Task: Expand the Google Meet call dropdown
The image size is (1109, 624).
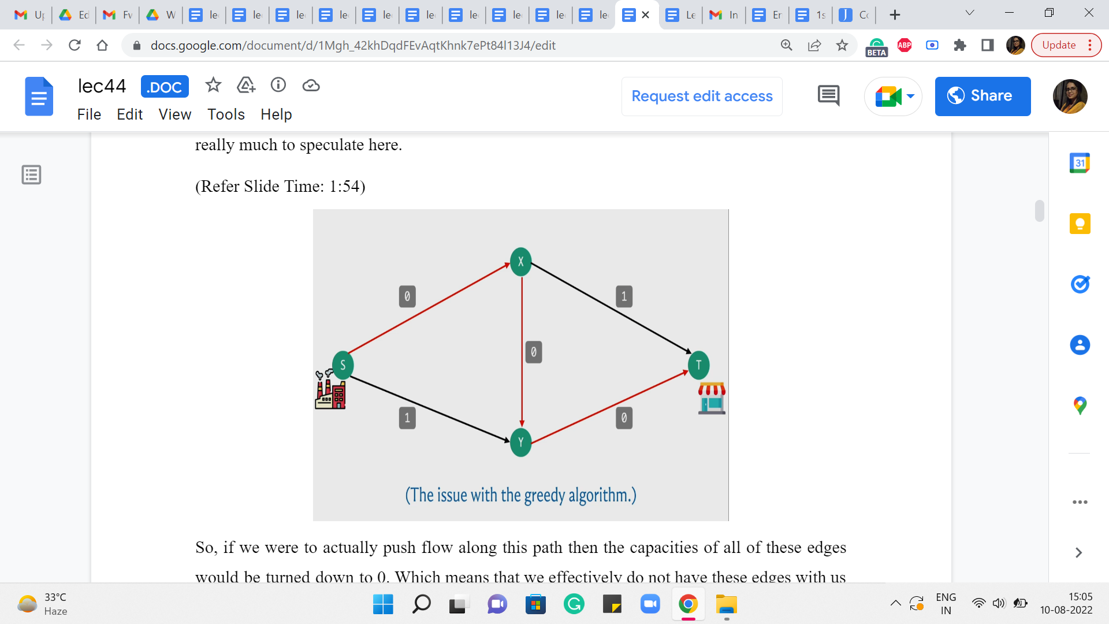Action: pos(911,96)
